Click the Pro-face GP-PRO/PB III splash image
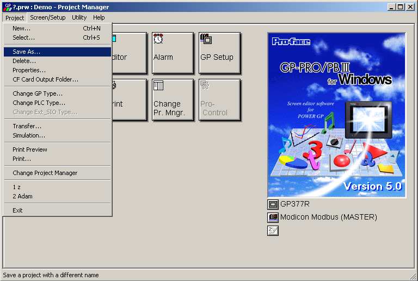 pos(337,115)
